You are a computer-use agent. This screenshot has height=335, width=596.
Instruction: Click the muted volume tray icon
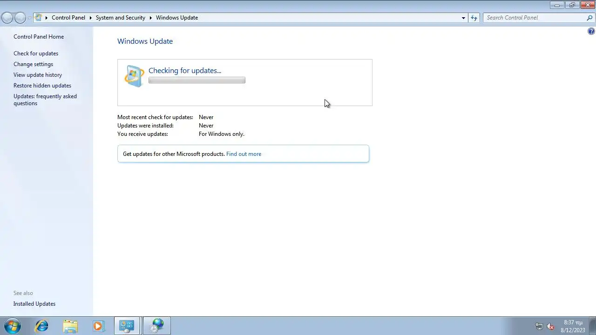[550, 326]
